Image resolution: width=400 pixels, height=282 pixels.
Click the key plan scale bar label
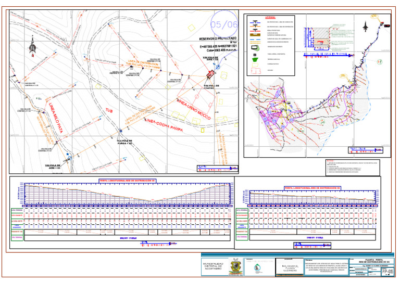point(366,150)
